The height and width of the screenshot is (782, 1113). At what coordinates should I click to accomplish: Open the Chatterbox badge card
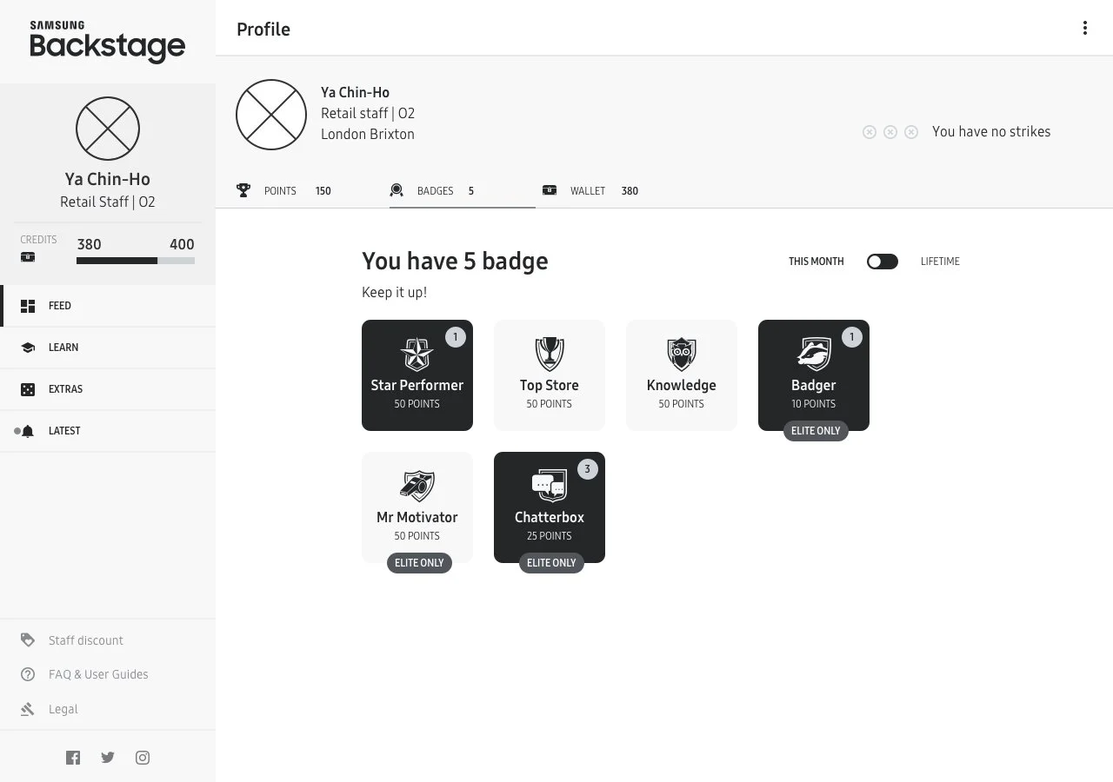[550, 507]
